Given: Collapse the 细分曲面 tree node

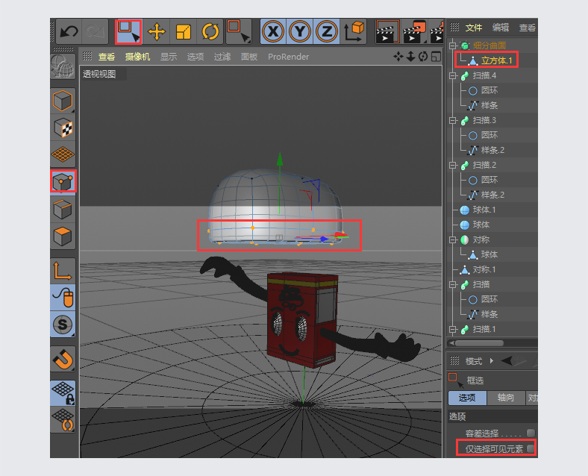Looking at the screenshot, I should coord(453,46).
